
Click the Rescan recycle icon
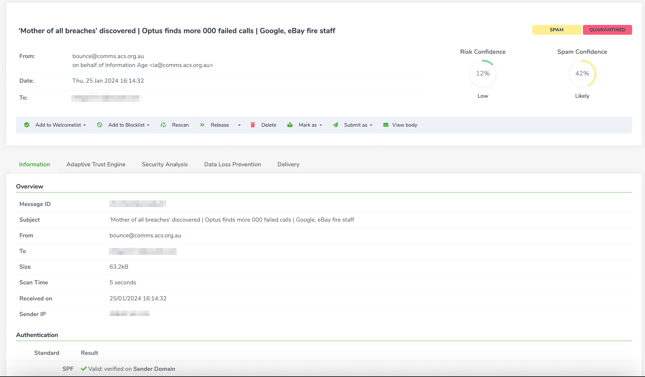coord(163,125)
